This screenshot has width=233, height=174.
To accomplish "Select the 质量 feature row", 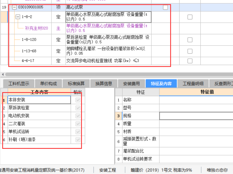I will point(141,124).
